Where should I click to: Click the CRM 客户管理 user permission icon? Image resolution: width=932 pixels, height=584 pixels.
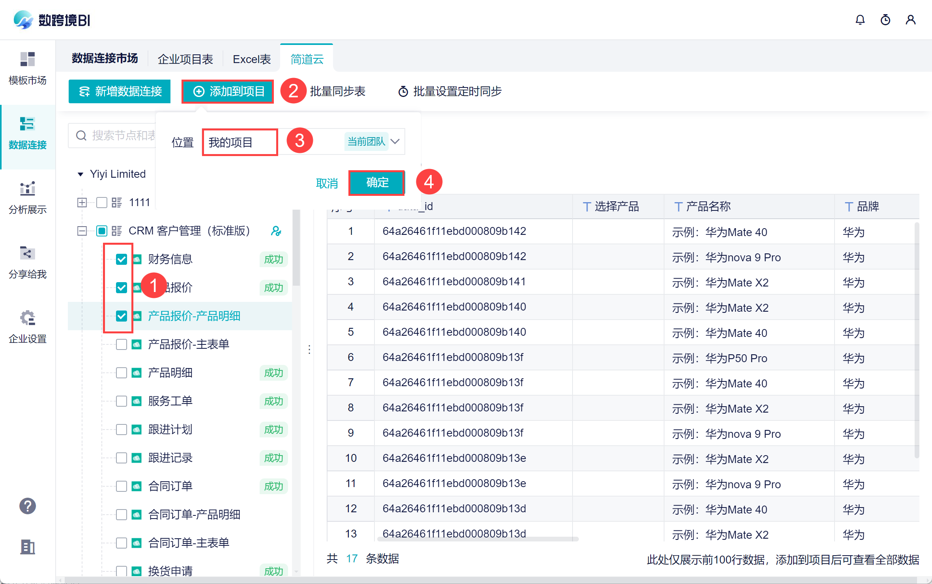[276, 231]
